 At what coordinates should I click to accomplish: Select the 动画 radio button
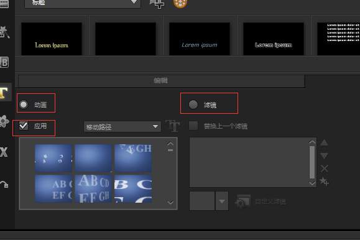tap(24, 104)
